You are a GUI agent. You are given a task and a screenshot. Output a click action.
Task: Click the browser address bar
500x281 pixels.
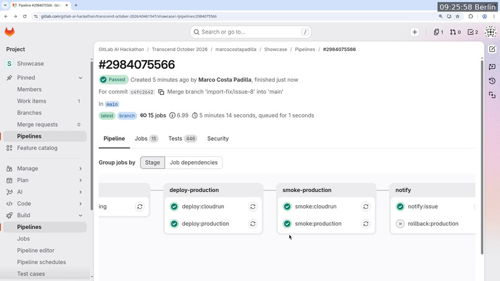point(236,16)
